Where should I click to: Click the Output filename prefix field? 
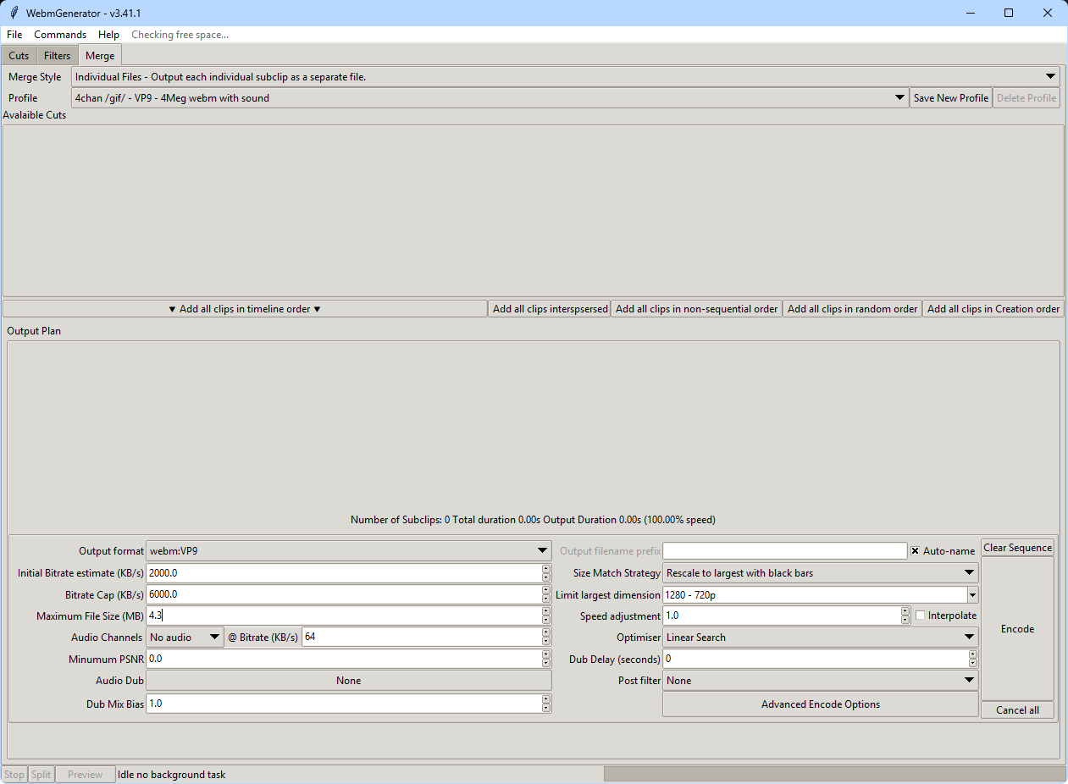[785, 551]
